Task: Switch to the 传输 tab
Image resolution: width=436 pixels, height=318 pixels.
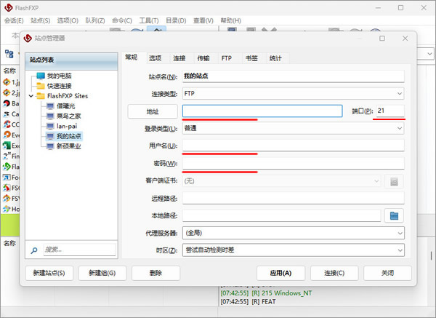Action: (x=203, y=58)
